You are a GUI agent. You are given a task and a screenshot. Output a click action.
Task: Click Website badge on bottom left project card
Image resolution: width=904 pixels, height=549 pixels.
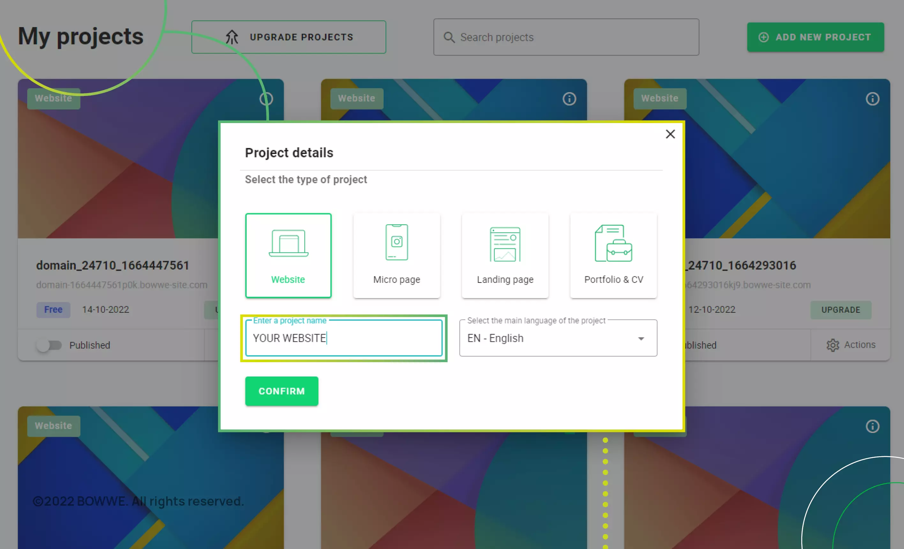54,426
